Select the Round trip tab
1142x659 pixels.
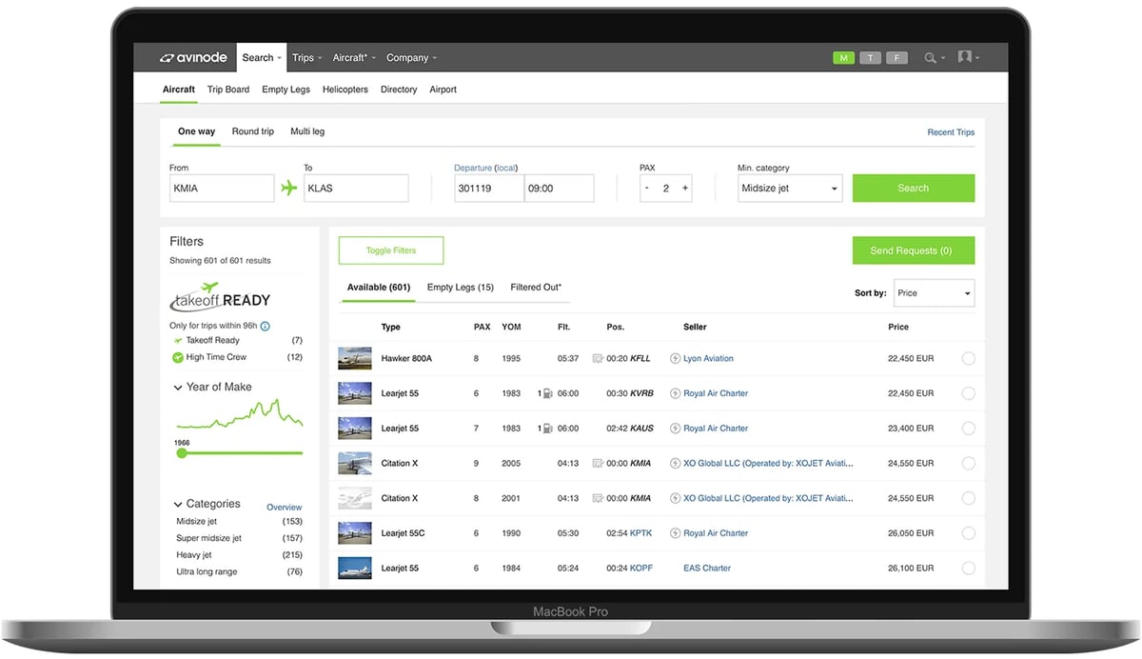click(252, 131)
